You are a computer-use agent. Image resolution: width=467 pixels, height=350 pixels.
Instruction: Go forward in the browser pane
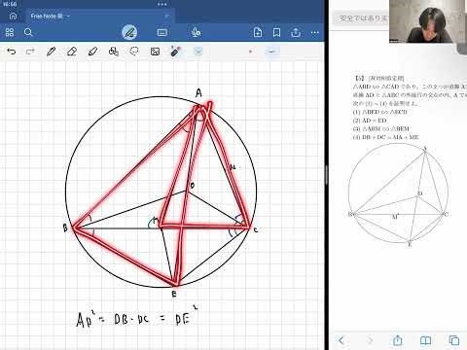(370, 340)
